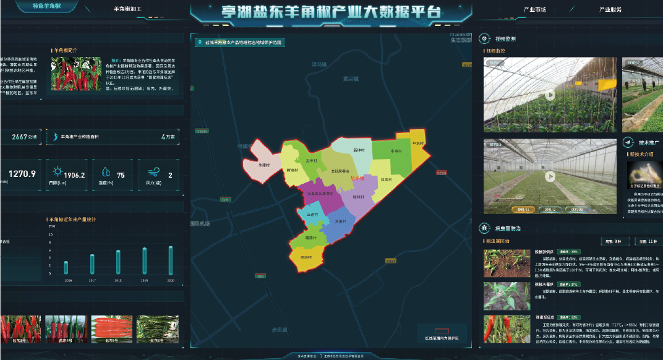Click the location pin in map header
663x360 pixels.
click(x=200, y=43)
